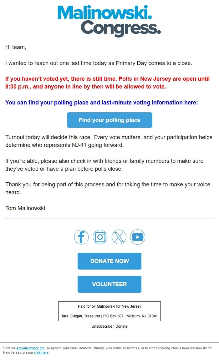This screenshot has width=219, height=364.
Task: Click the 'Hi team' greeting text
Action: (x=14, y=47)
